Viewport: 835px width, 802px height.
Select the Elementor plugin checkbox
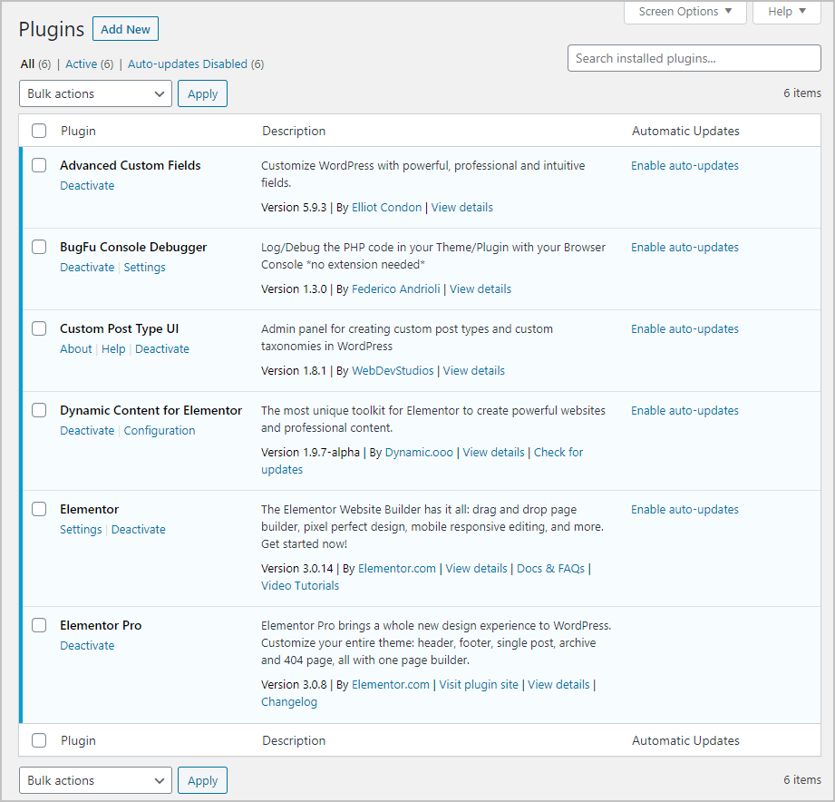pyautogui.click(x=39, y=509)
